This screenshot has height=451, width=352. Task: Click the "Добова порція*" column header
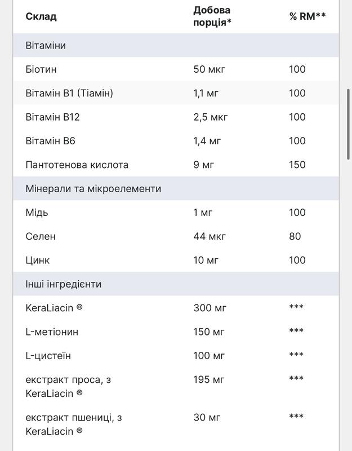pos(212,16)
